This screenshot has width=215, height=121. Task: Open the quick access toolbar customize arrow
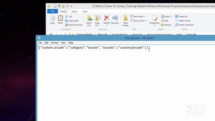tap(71, 6)
